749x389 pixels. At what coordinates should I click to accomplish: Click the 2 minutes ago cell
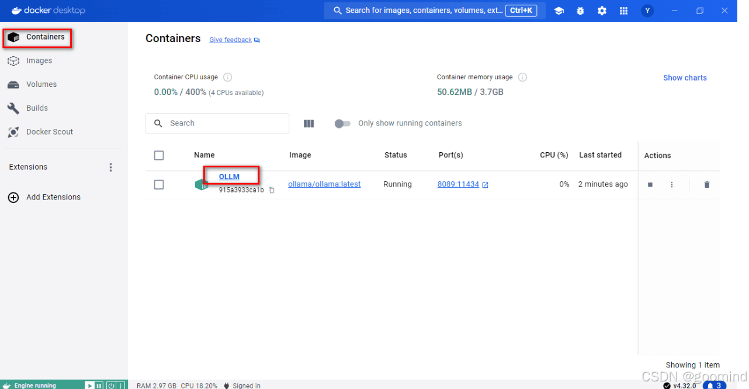click(603, 184)
